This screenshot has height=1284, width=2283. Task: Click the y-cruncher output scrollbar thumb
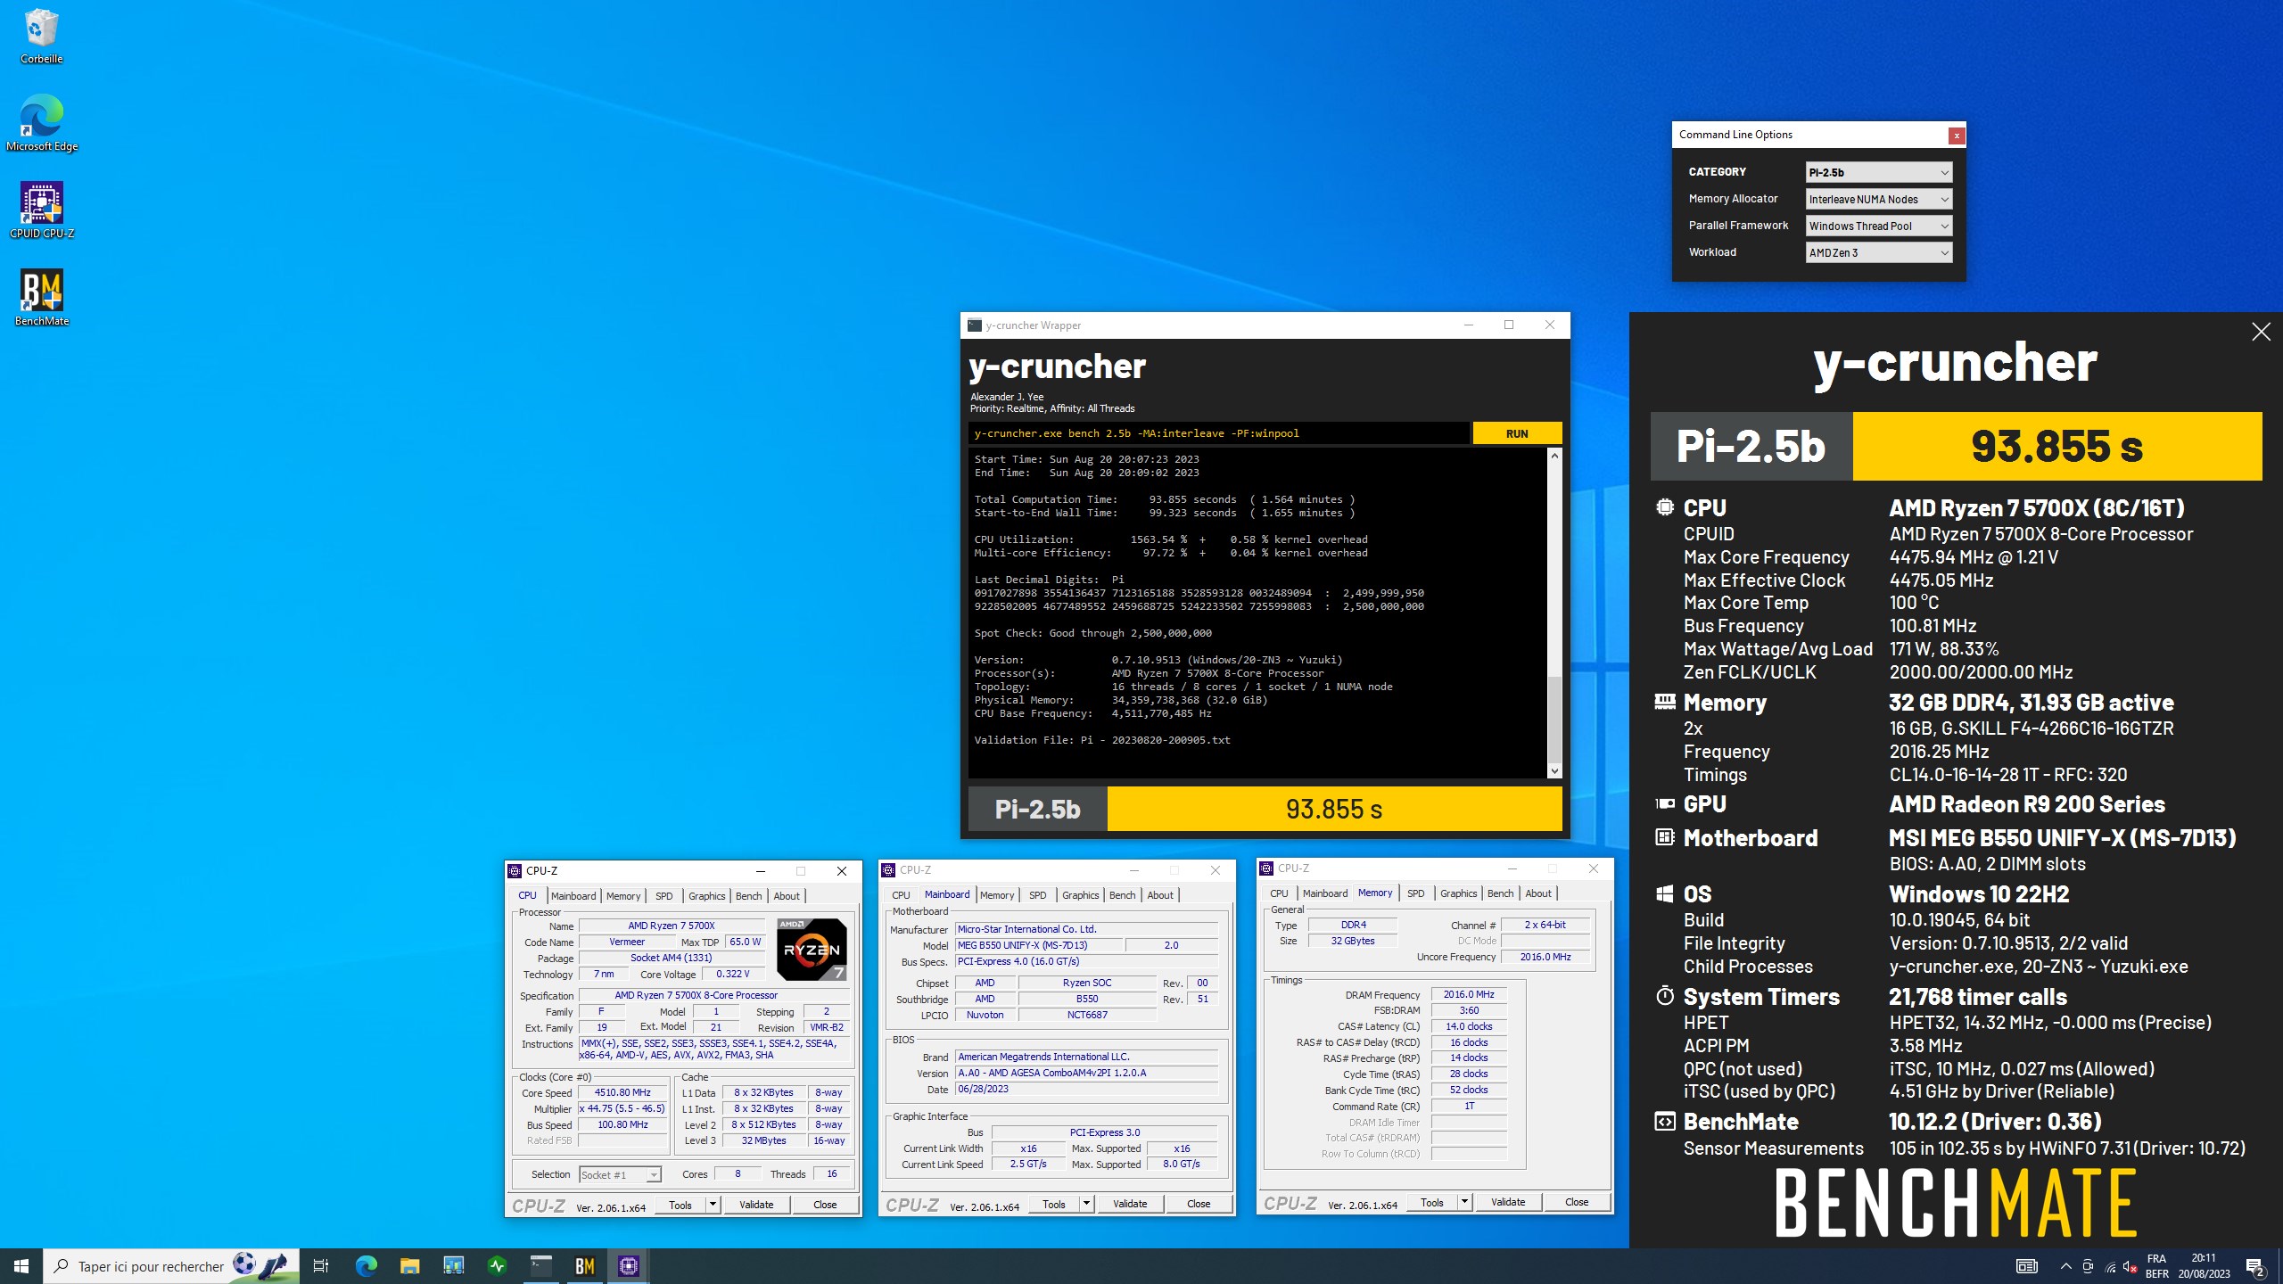[1554, 720]
